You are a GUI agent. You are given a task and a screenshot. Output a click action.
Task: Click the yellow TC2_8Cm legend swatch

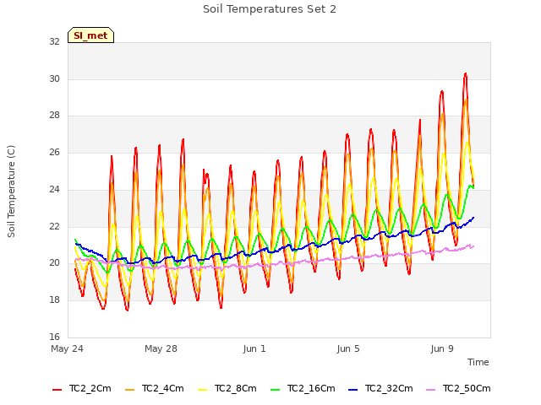(x=203, y=390)
